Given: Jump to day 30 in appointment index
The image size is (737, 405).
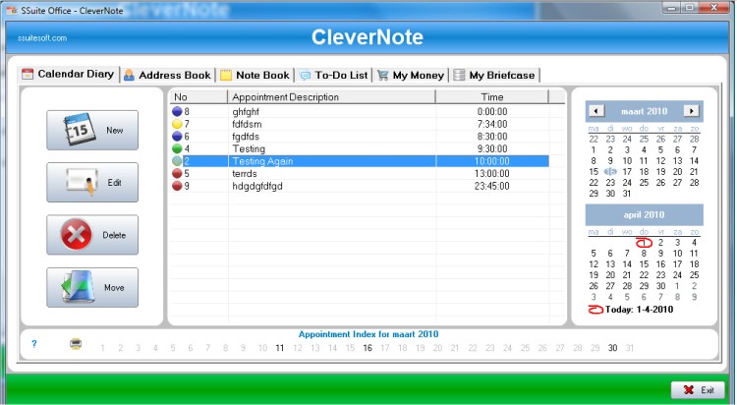Looking at the screenshot, I should coord(612,348).
